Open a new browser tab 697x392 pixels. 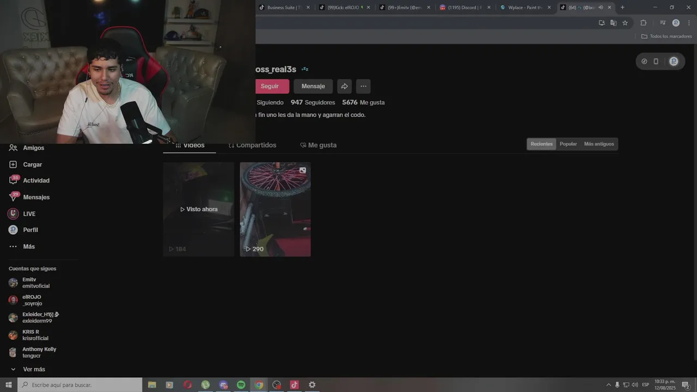pos(622,7)
